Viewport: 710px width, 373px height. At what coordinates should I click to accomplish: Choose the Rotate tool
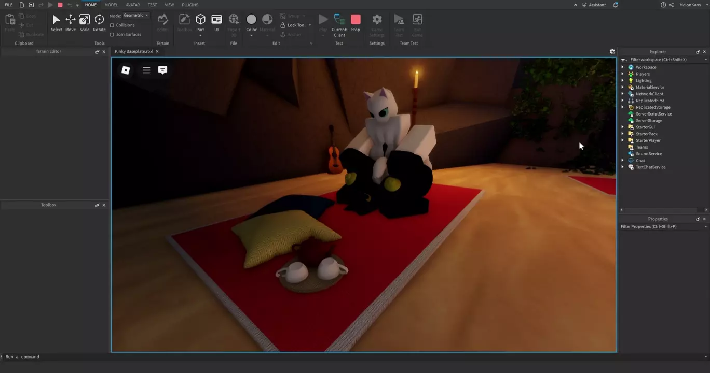click(x=99, y=23)
